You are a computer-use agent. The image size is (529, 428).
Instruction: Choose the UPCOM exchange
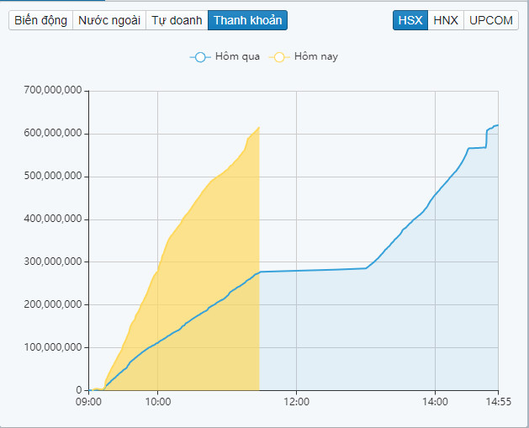pos(491,20)
